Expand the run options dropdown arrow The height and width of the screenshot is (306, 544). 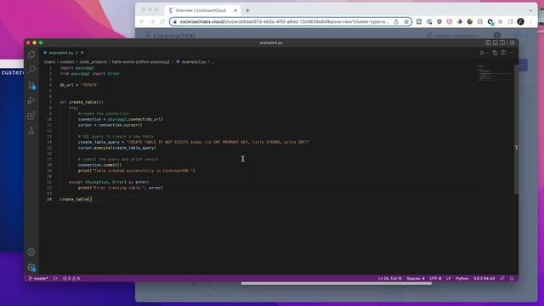click(487, 53)
